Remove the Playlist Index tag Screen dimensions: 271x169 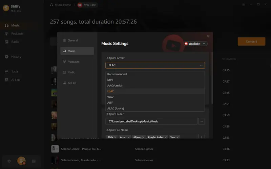[x=166, y=137]
